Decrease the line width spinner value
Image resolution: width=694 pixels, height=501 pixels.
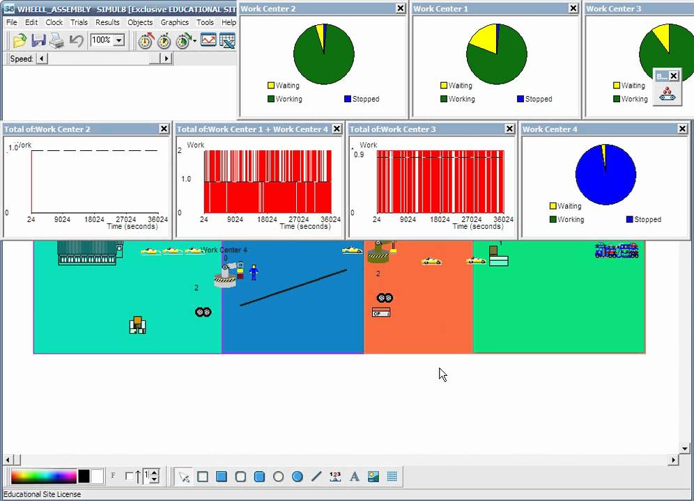(155, 480)
